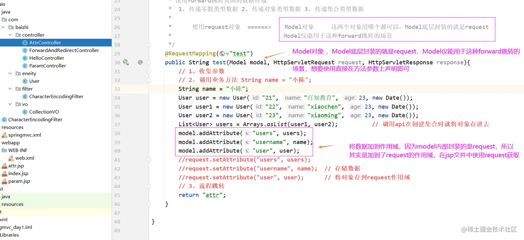Click the @ annotation gutter icon on line 30
This screenshot has height=240, width=524.
[140, 62]
